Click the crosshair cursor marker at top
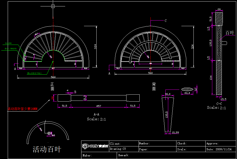 [x=53, y=6]
